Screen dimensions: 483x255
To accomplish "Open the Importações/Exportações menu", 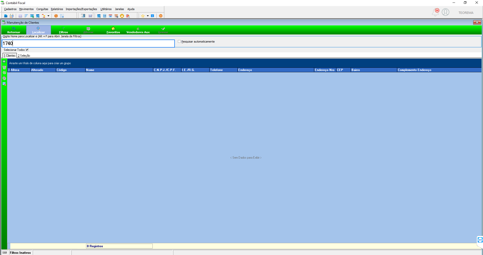I will pos(81,9).
